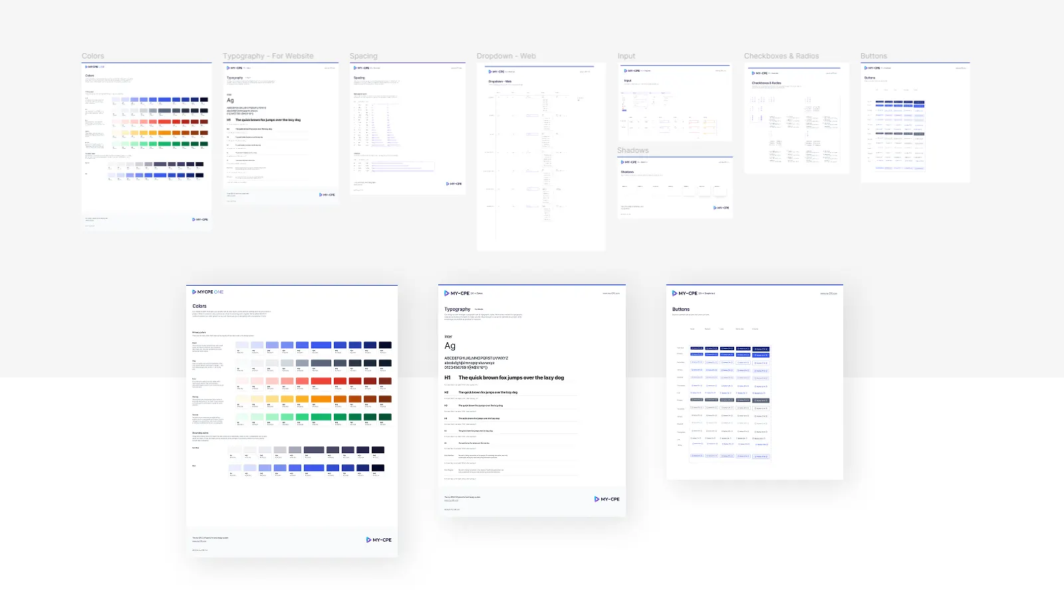Viewport: 1064px width, 598px height.
Task: Pick the widest red swatch on large Colors page
Action: pos(321,381)
